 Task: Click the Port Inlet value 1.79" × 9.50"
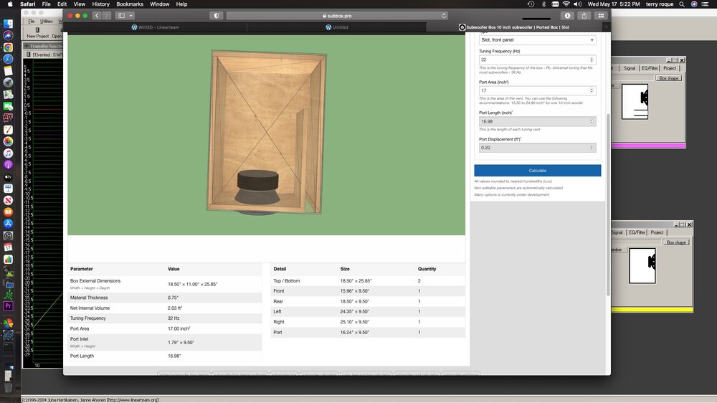pos(181,342)
